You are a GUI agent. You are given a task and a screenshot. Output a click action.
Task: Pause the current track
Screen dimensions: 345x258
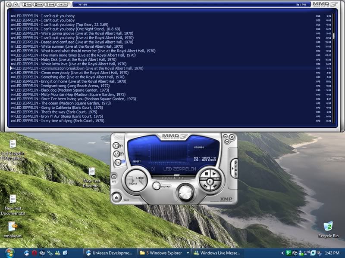pos(210,181)
